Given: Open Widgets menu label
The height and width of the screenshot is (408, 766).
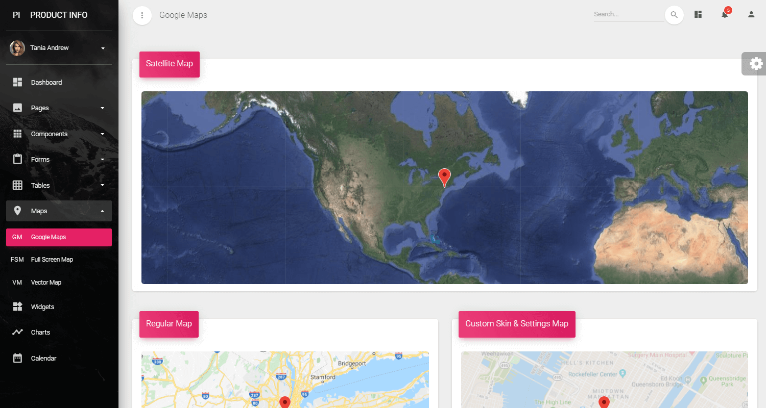Looking at the screenshot, I should (42, 307).
